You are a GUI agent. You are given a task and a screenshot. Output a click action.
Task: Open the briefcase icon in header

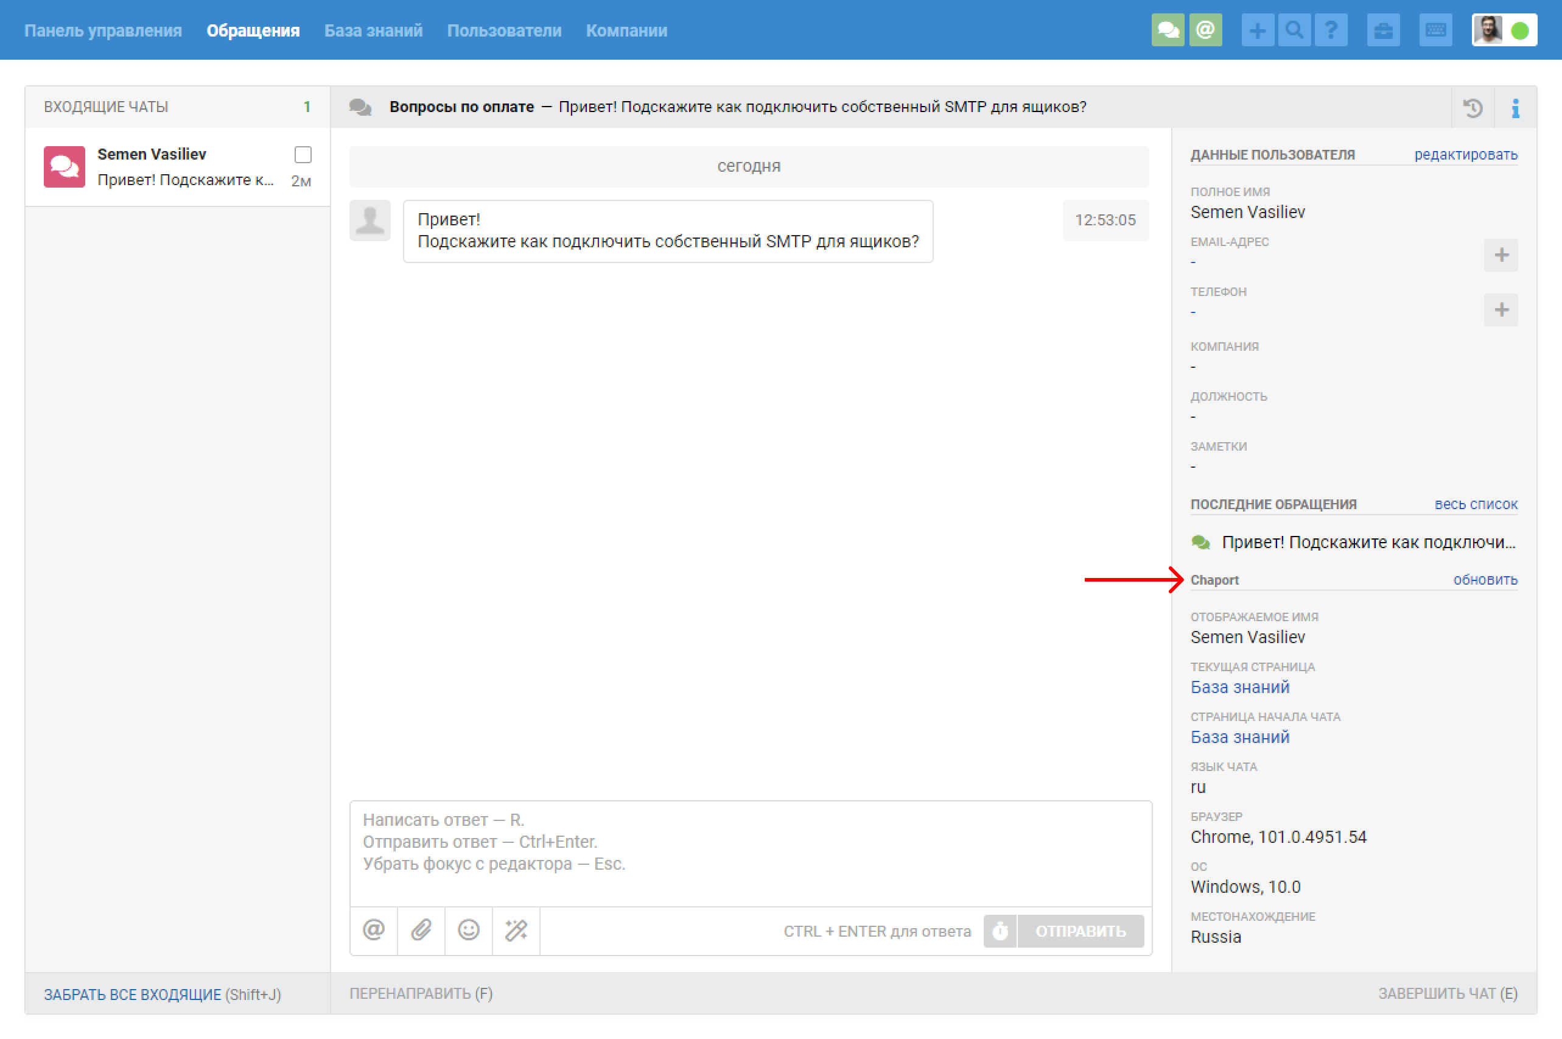(x=1383, y=30)
